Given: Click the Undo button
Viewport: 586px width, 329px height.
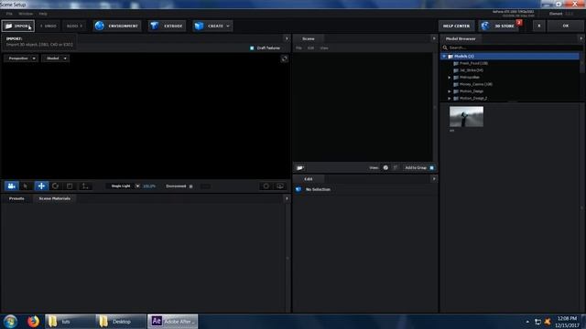Looking at the screenshot, I should click(49, 27).
